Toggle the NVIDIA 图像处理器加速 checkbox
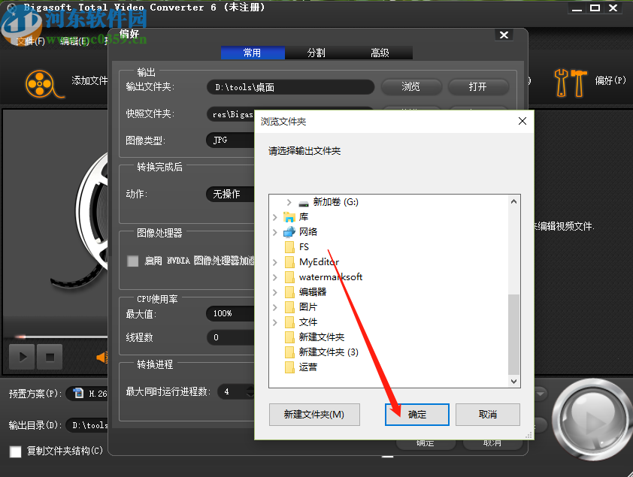633x477 pixels. (132, 261)
